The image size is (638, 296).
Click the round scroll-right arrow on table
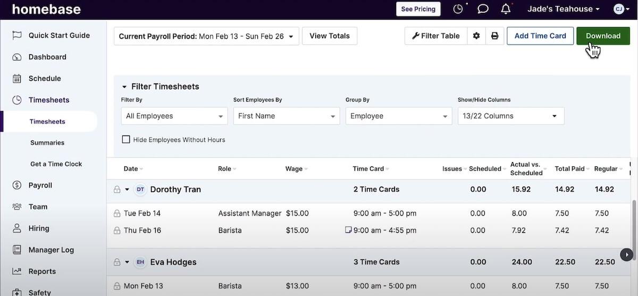[x=627, y=255]
